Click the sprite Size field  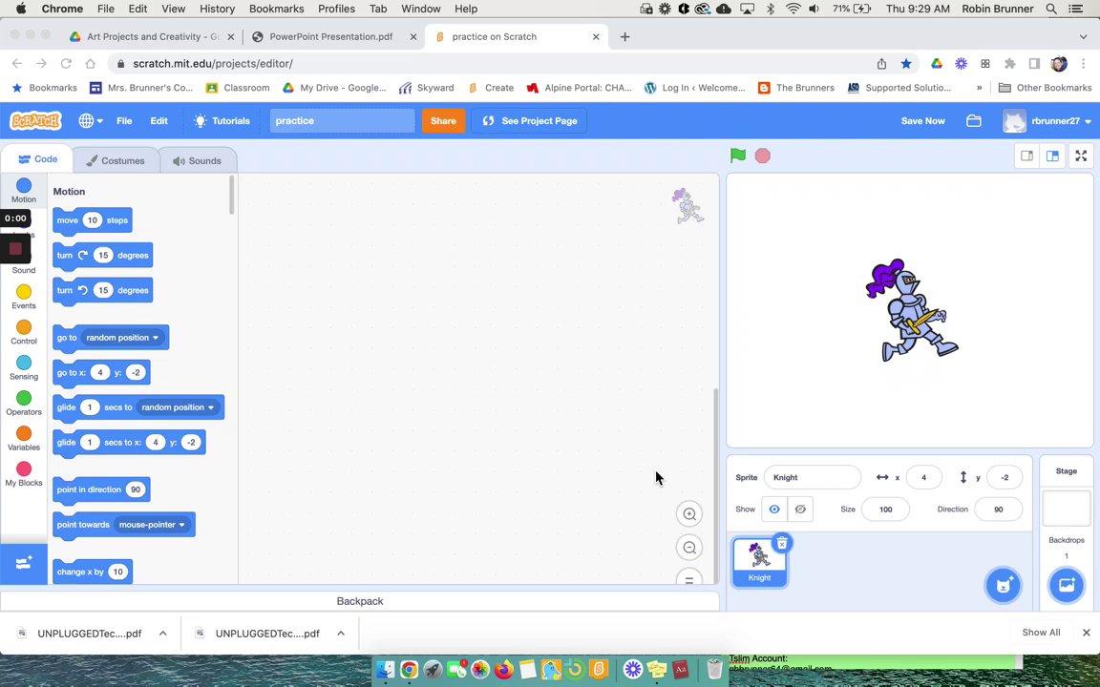coord(885,510)
